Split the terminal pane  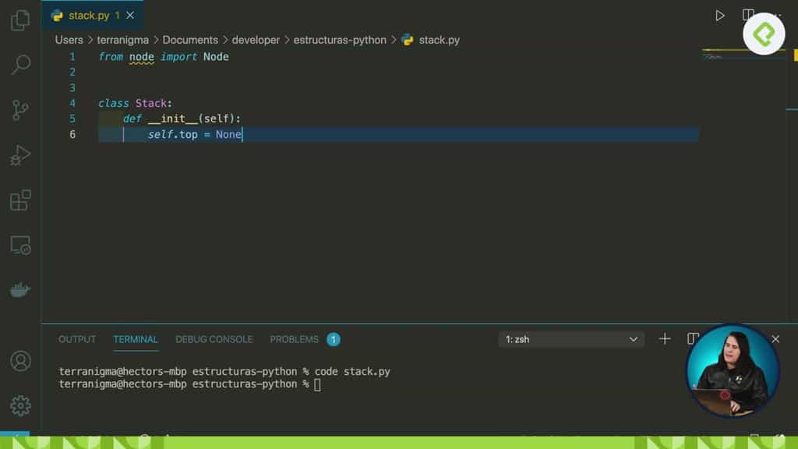693,339
